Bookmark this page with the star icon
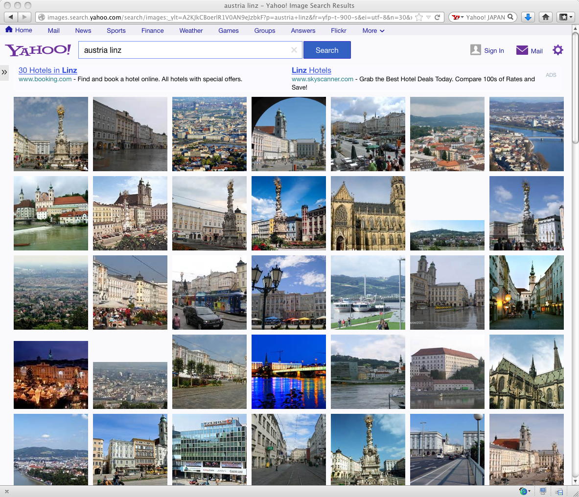The image size is (579, 497). (419, 17)
